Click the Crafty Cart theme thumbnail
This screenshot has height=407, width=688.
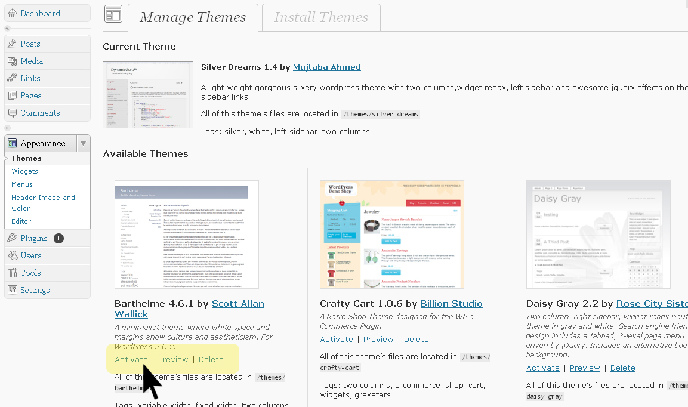pyautogui.click(x=391, y=235)
